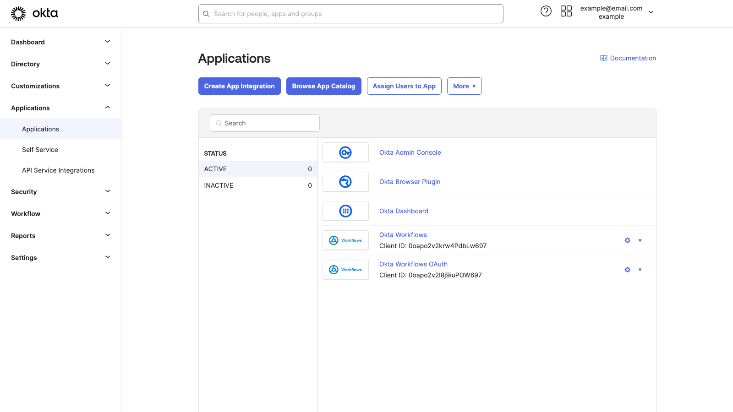Click the Okta Admin Console app icon
733x412 pixels.
pos(345,152)
